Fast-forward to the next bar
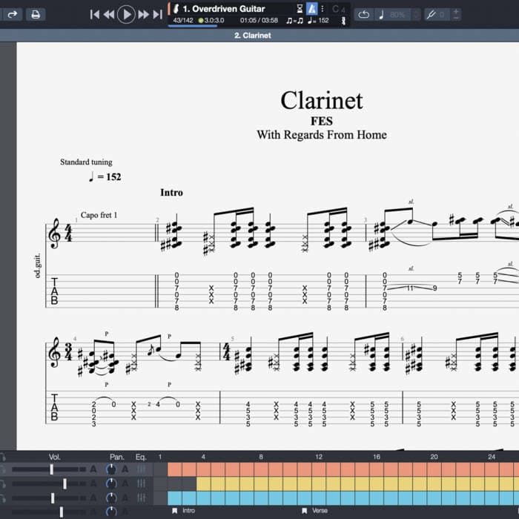This screenshot has height=519, width=519. pyautogui.click(x=143, y=15)
